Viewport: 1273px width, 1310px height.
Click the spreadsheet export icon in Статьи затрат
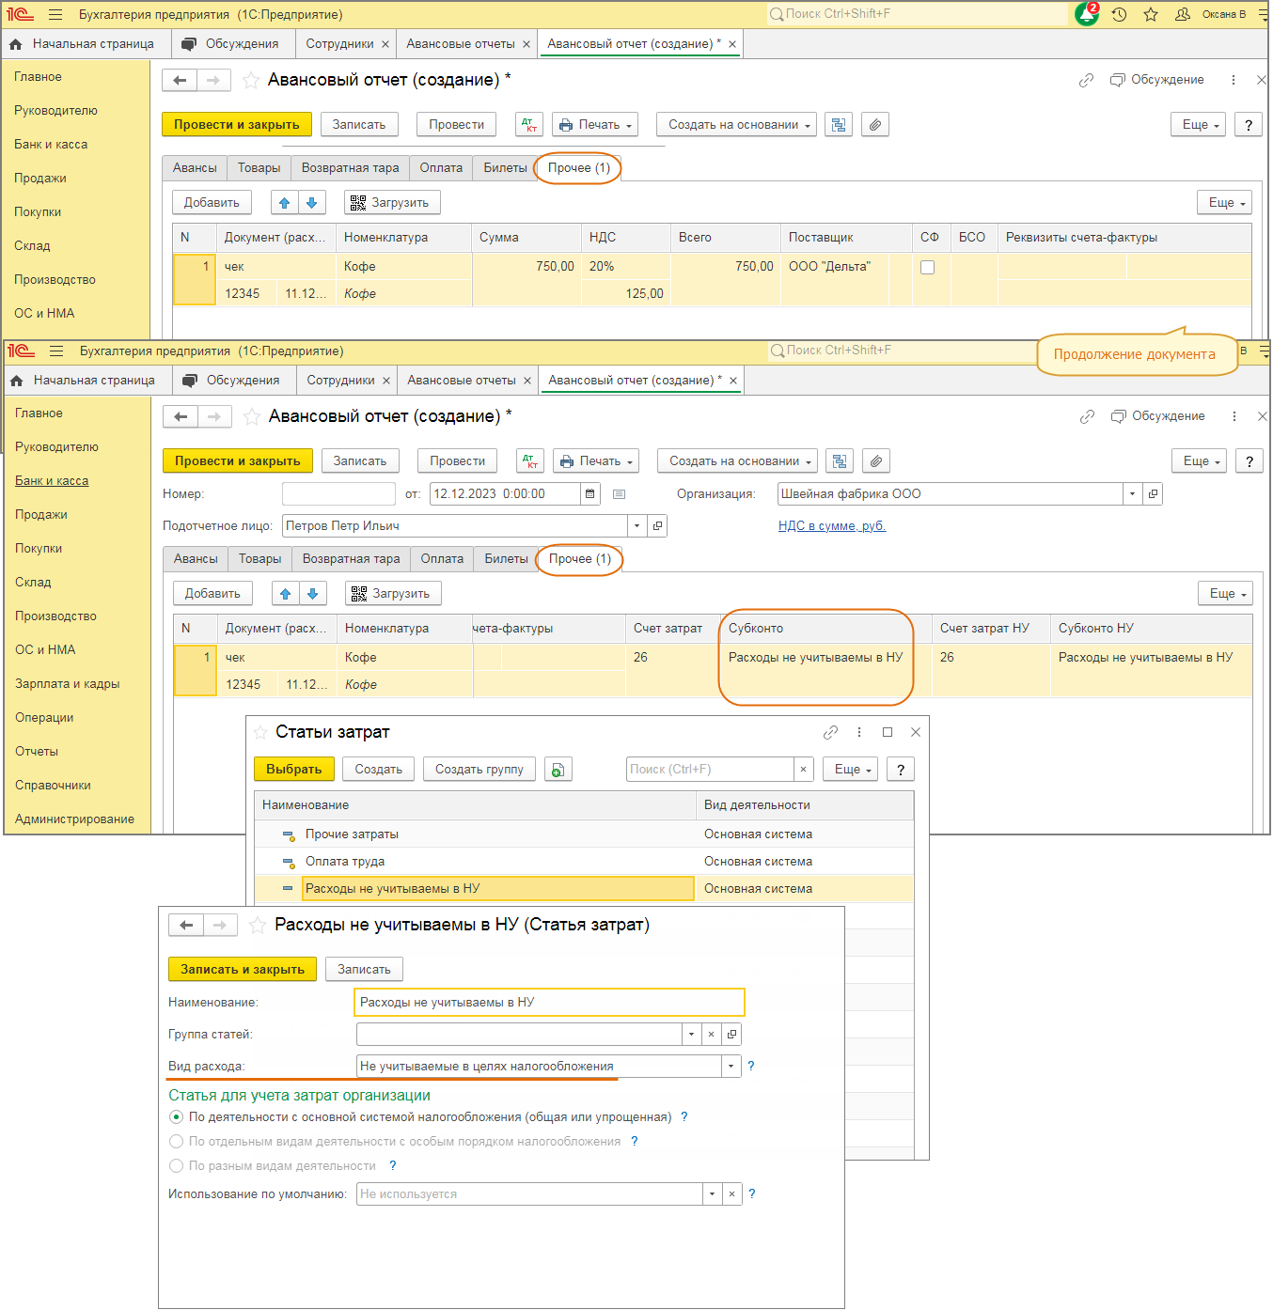click(x=558, y=770)
